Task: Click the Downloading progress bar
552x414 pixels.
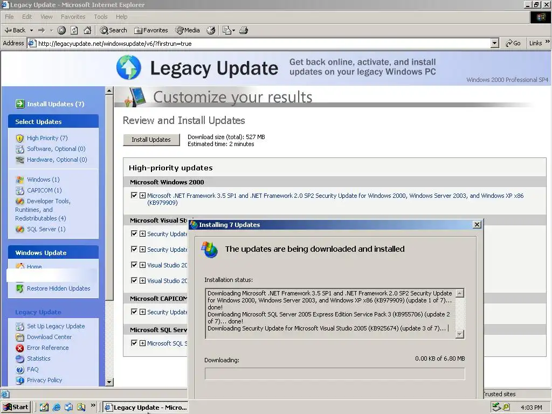Action: coord(334,374)
